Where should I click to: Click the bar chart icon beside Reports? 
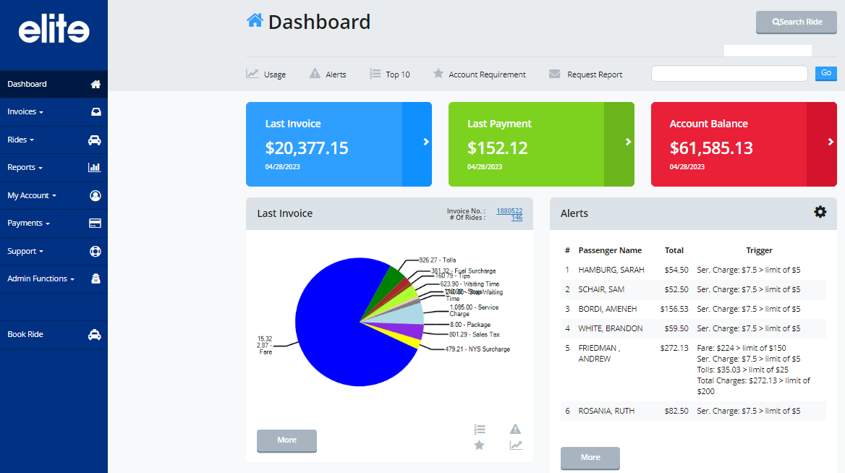pos(95,167)
